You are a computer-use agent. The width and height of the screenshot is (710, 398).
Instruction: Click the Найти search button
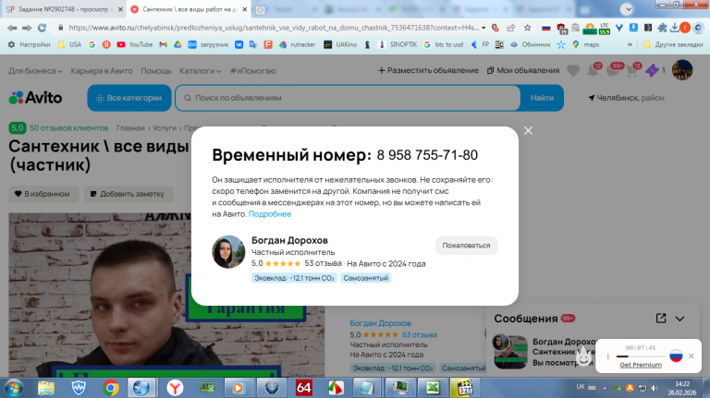pos(542,98)
